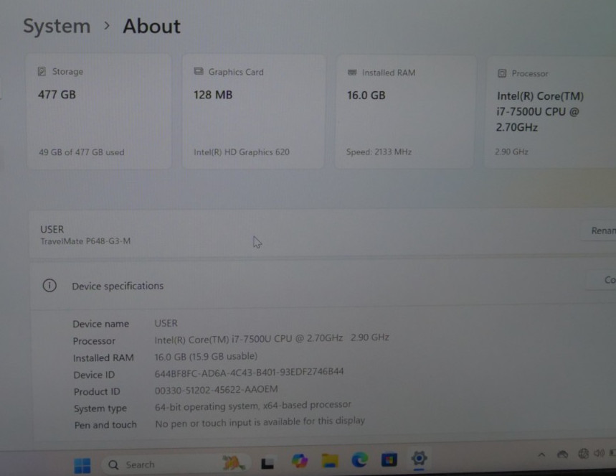Click the '16.0 GB' RAM card value
The image size is (616, 476).
click(x=366, y=95)
